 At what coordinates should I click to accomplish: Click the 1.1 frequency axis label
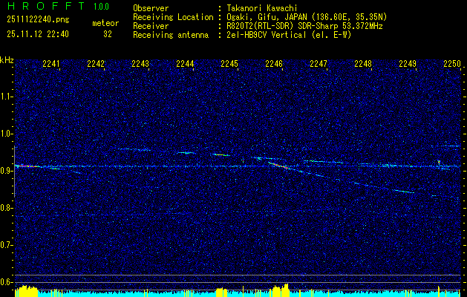[6, 97]
